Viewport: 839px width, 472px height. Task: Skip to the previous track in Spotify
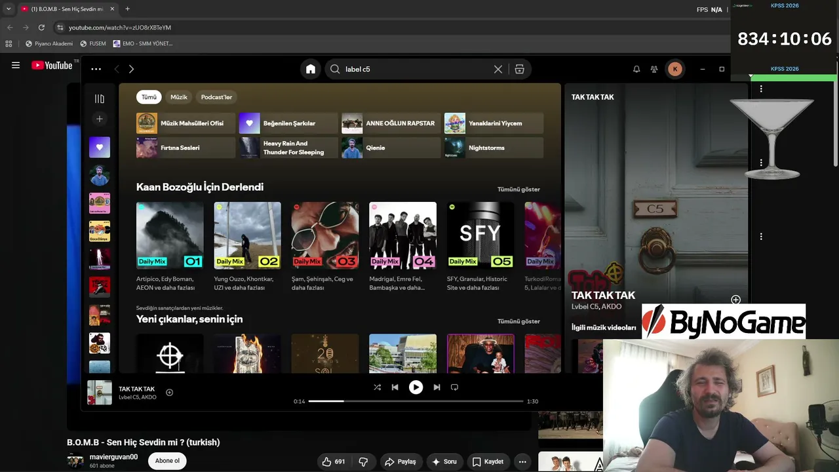click(x=395, y=387)
